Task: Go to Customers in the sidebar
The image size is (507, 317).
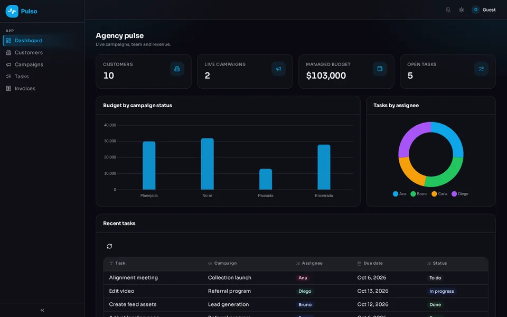Action: [42, 52]
